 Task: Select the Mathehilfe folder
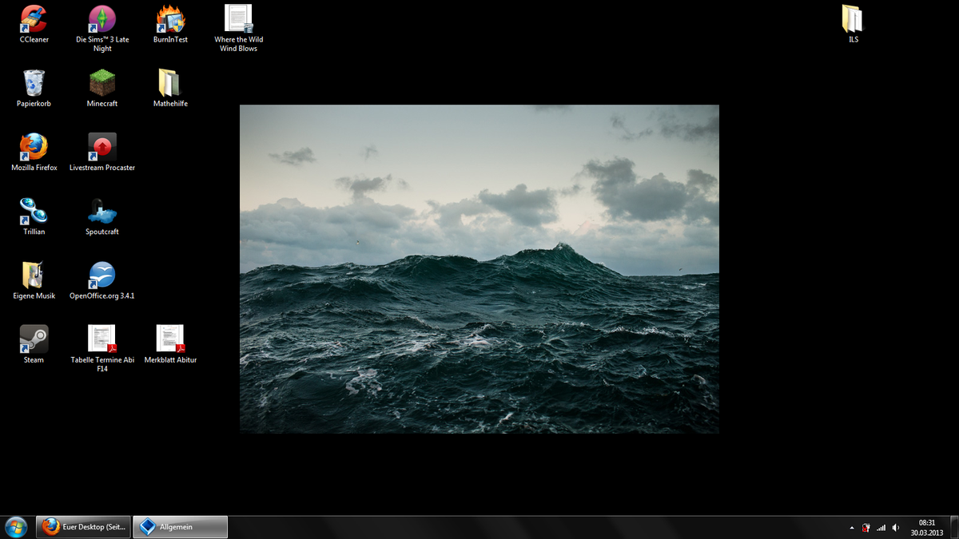pos(170,83)
